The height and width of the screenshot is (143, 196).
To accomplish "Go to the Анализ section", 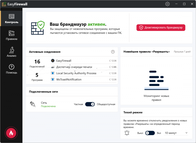I will [x=11, y=52].
